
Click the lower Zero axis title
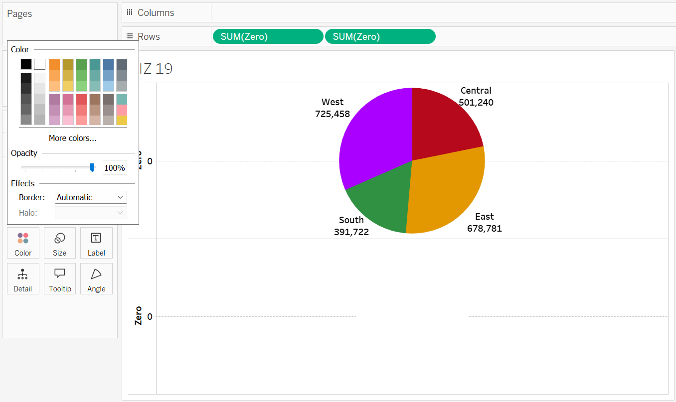point(138,316)
